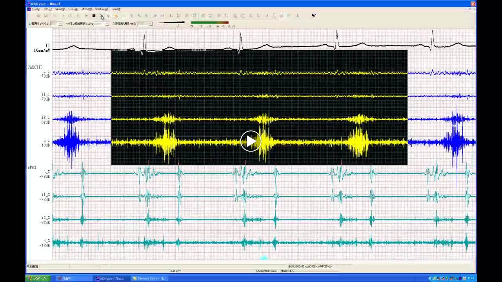Viewport: 502px width, 282px height.
Task: Click the orange circular icon in the toolbar
Action: [116, 16]
